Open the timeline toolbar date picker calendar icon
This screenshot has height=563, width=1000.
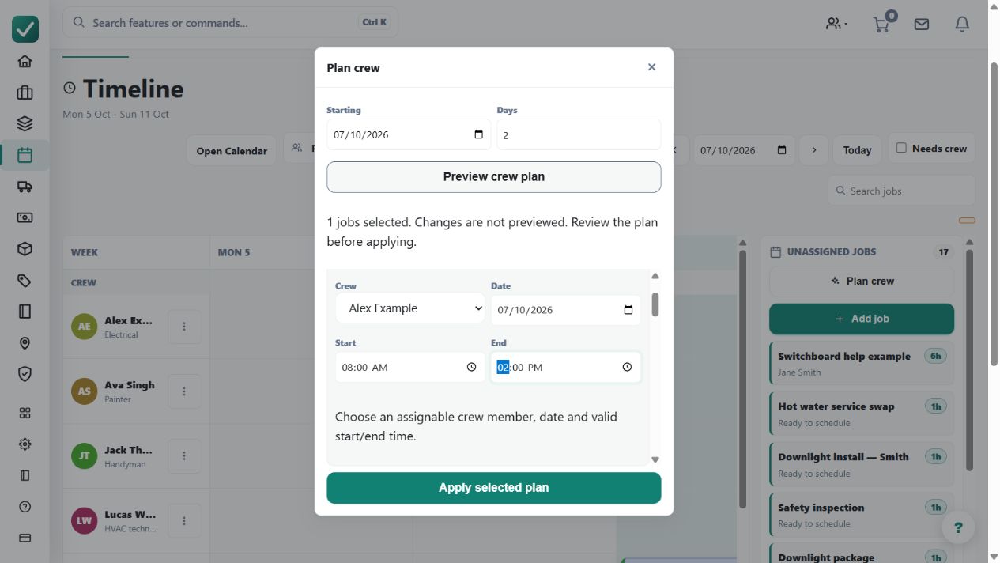point(782,150)
